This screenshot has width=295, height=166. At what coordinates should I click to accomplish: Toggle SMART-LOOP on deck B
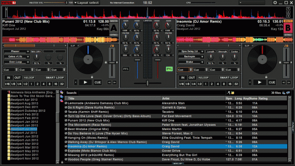click(x=229, y=77)
